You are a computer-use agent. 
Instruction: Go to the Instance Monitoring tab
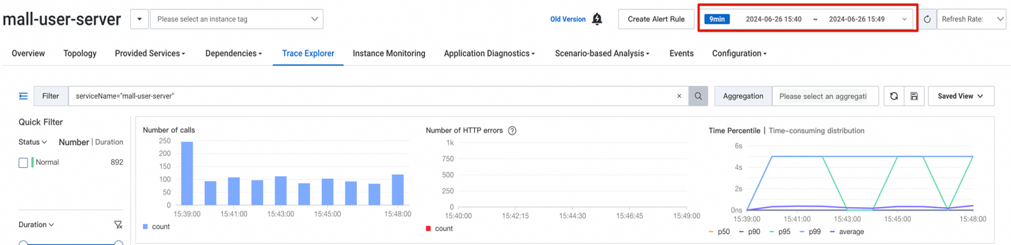coord(389,53)
